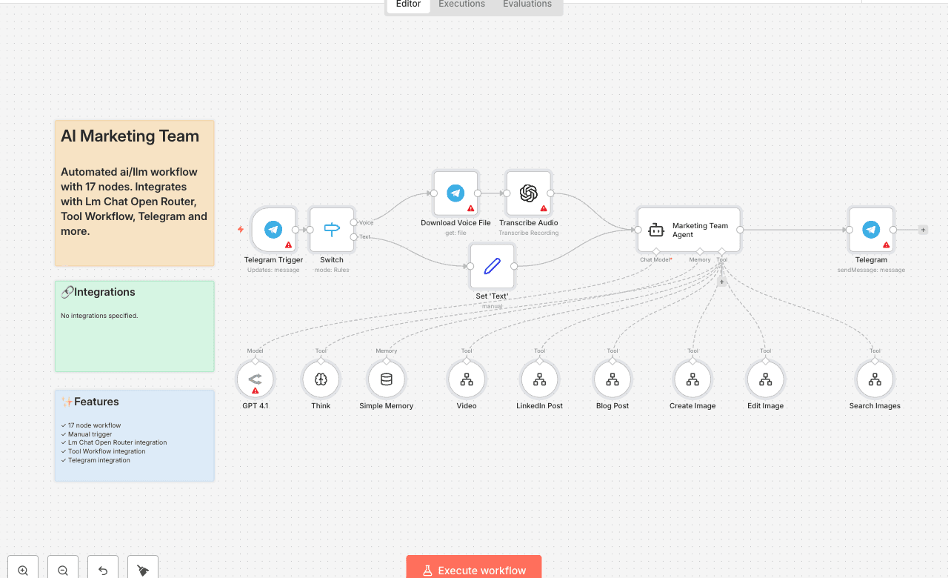This screenshot has height=578, width=948.
Task: Select the Switch node icon
Action: click(x=332, y=230)
